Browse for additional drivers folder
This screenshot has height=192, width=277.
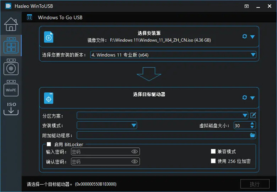(x=253, y=135)
